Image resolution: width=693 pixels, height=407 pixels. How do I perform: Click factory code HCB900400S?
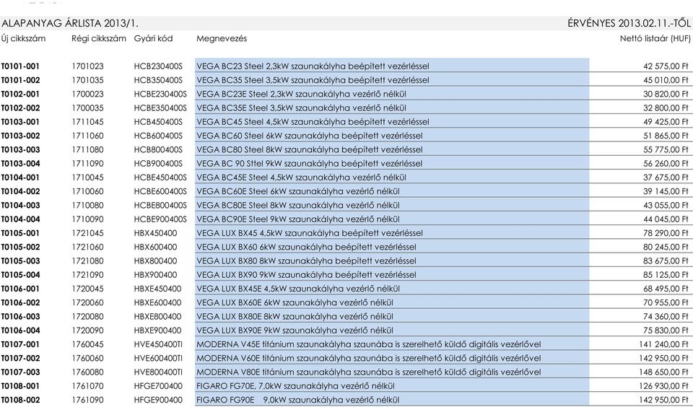coord(158,164)
